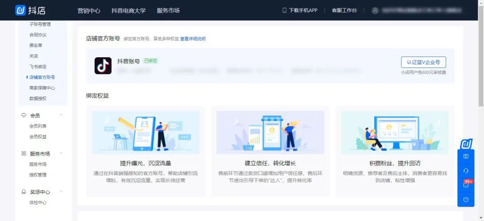Click the 积攒粉丝，提升回访 heading
The width and height of the screenshot is (484, 221).
(395, 163)
